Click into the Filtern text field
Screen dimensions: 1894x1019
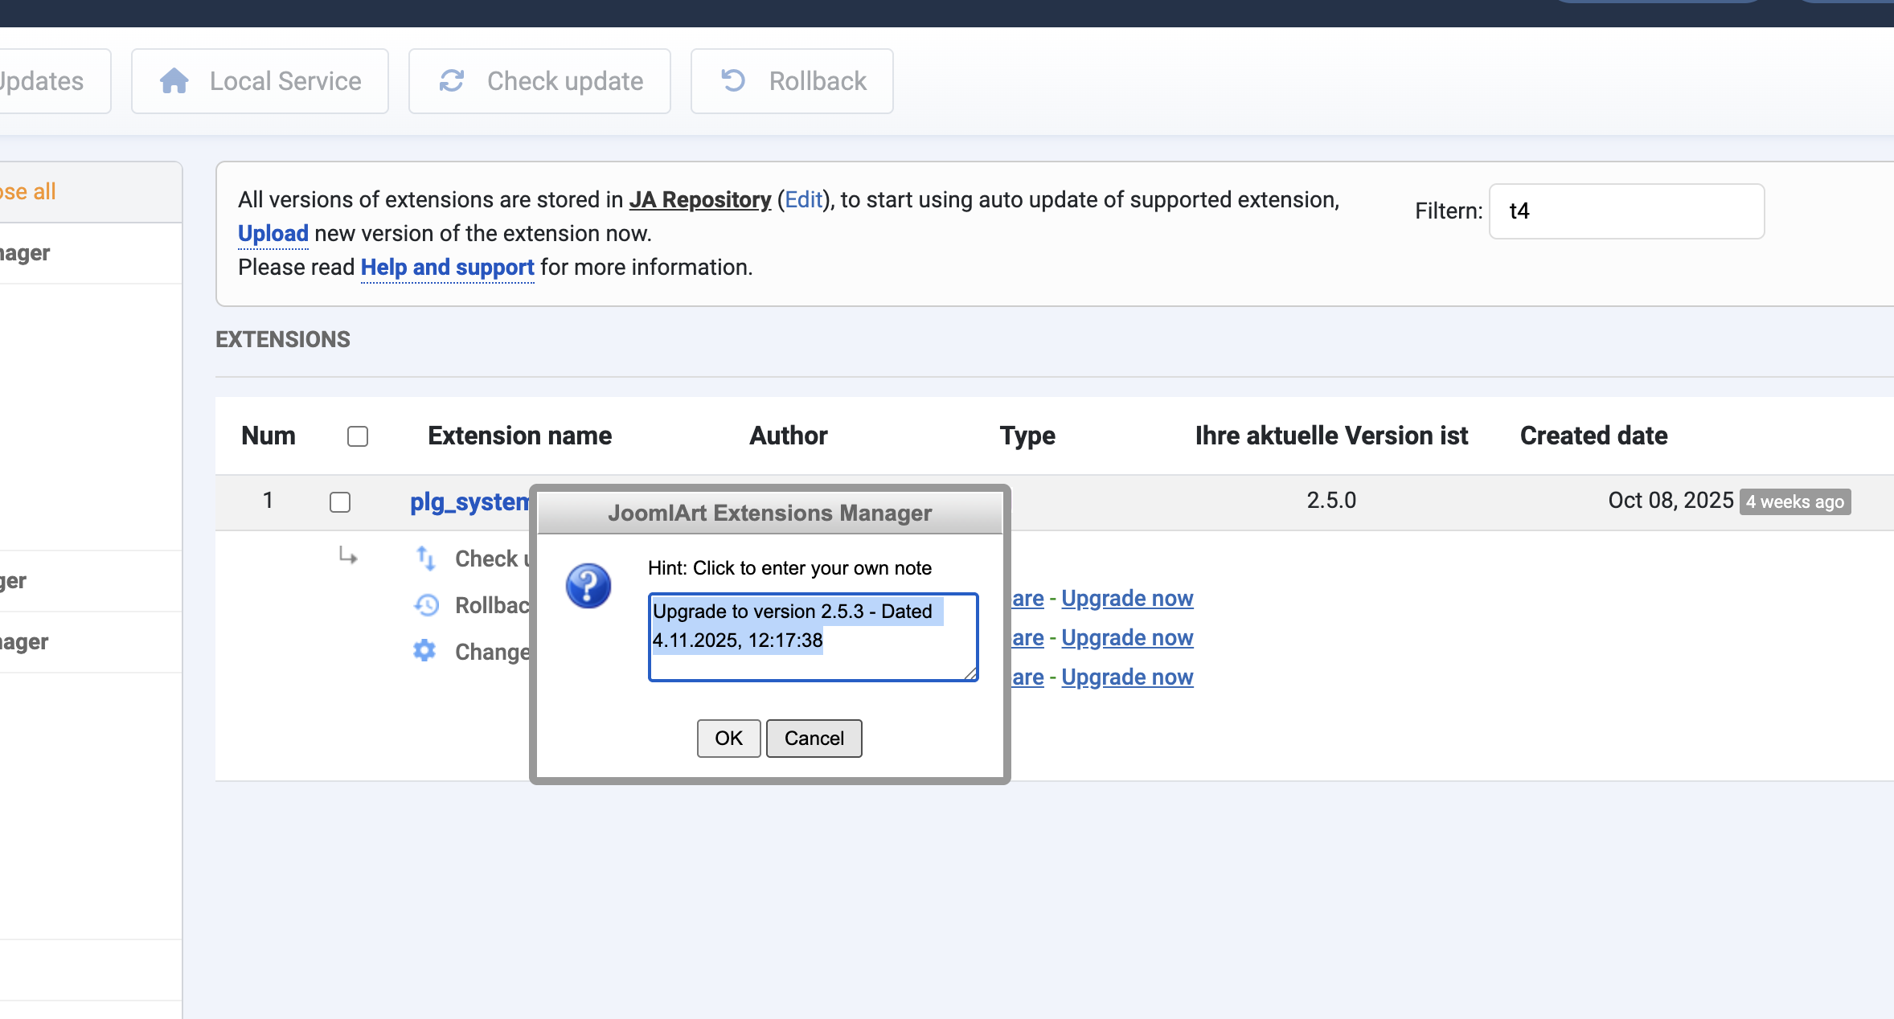pos(1626,211)
